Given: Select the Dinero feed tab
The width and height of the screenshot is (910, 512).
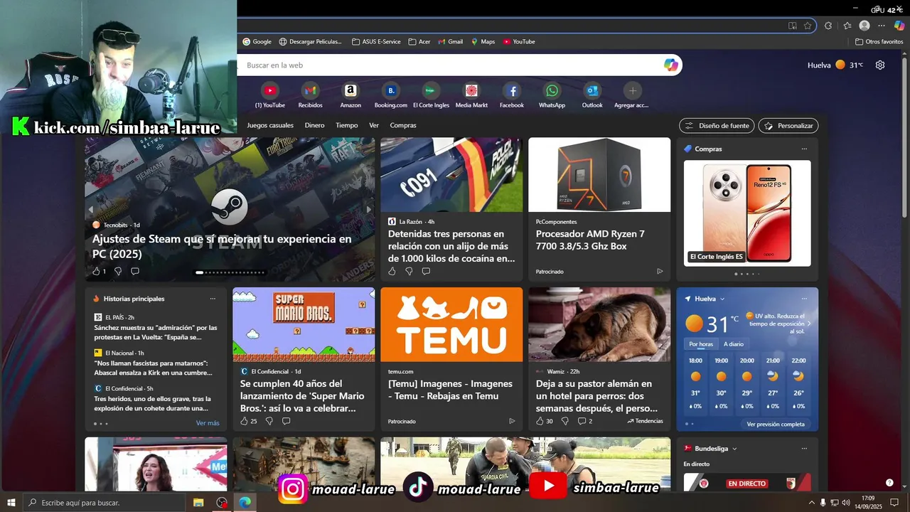Looking at the screenshot, I should tap(314, 125).
